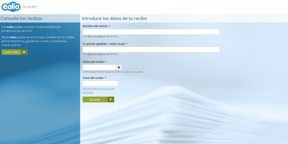
Task: Select the Fecha del recibo input box
Action: [x=99, y=67]
